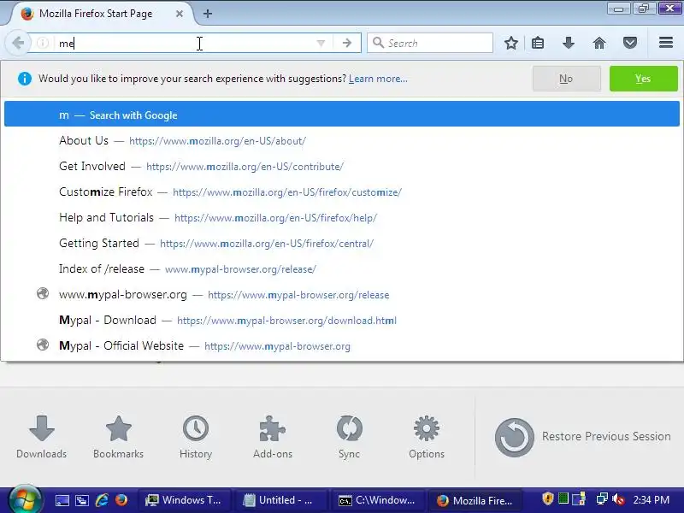Choose the Get Involved suggestion
Image resolution: width=684 pixels, height=513 pixels.
(342, 166)
